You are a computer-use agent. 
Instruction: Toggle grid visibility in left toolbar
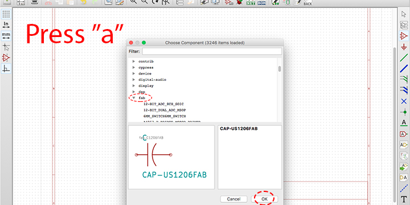click(6, 14)
